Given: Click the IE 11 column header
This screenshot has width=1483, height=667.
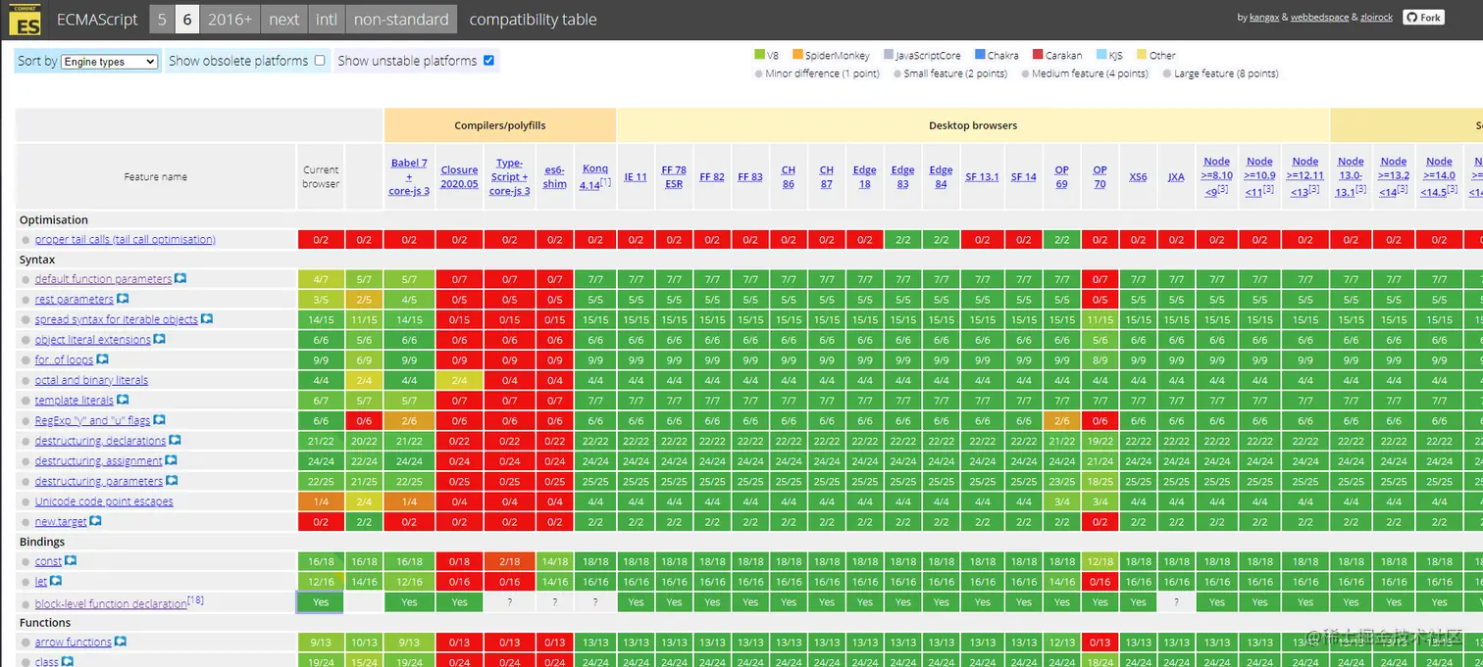Looking at the screenshot, I should point(636,177).
